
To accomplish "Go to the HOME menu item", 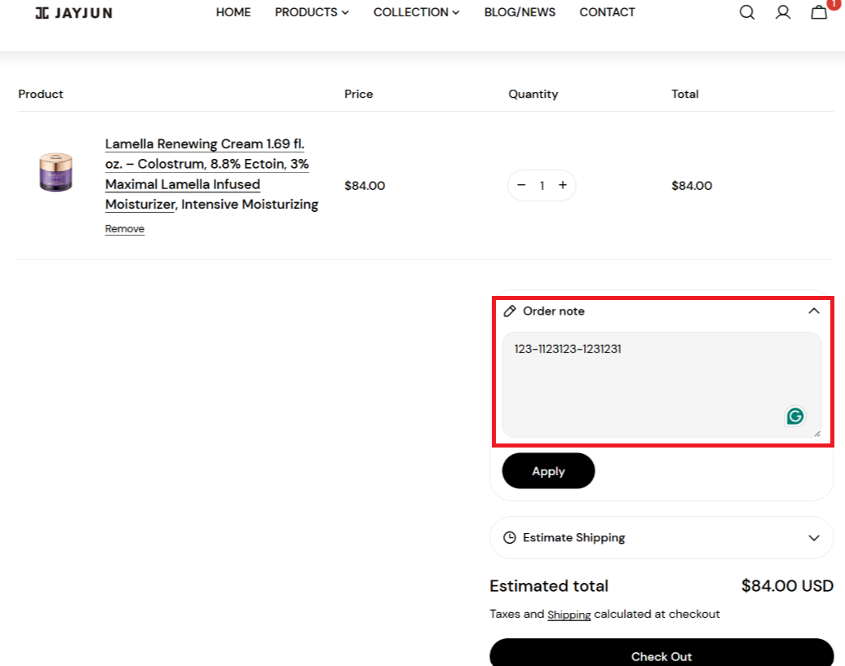I will [x=233, y=12].
